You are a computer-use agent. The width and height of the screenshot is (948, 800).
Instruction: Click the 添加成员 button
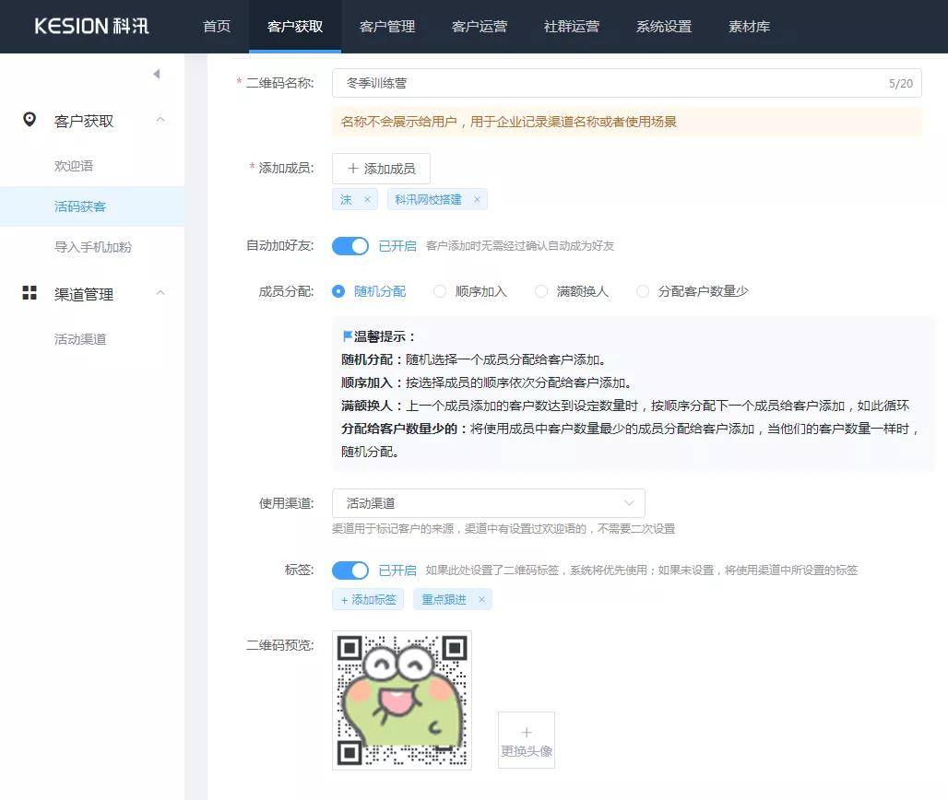pyautogui.click(x=382, y=168)
